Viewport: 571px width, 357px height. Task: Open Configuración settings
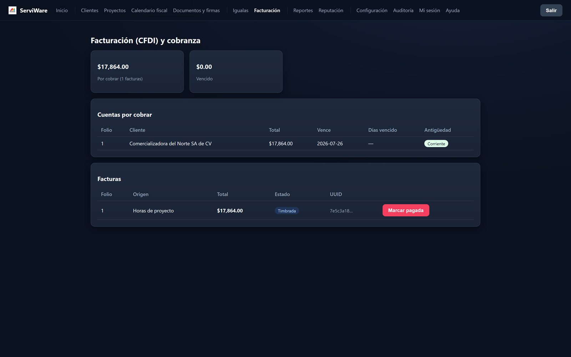click(372, 10)
